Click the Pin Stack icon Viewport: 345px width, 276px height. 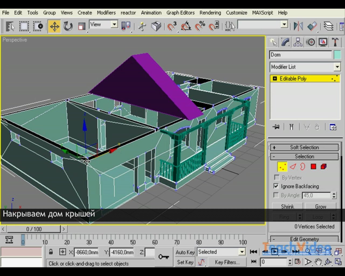click(x=276, y=127)
